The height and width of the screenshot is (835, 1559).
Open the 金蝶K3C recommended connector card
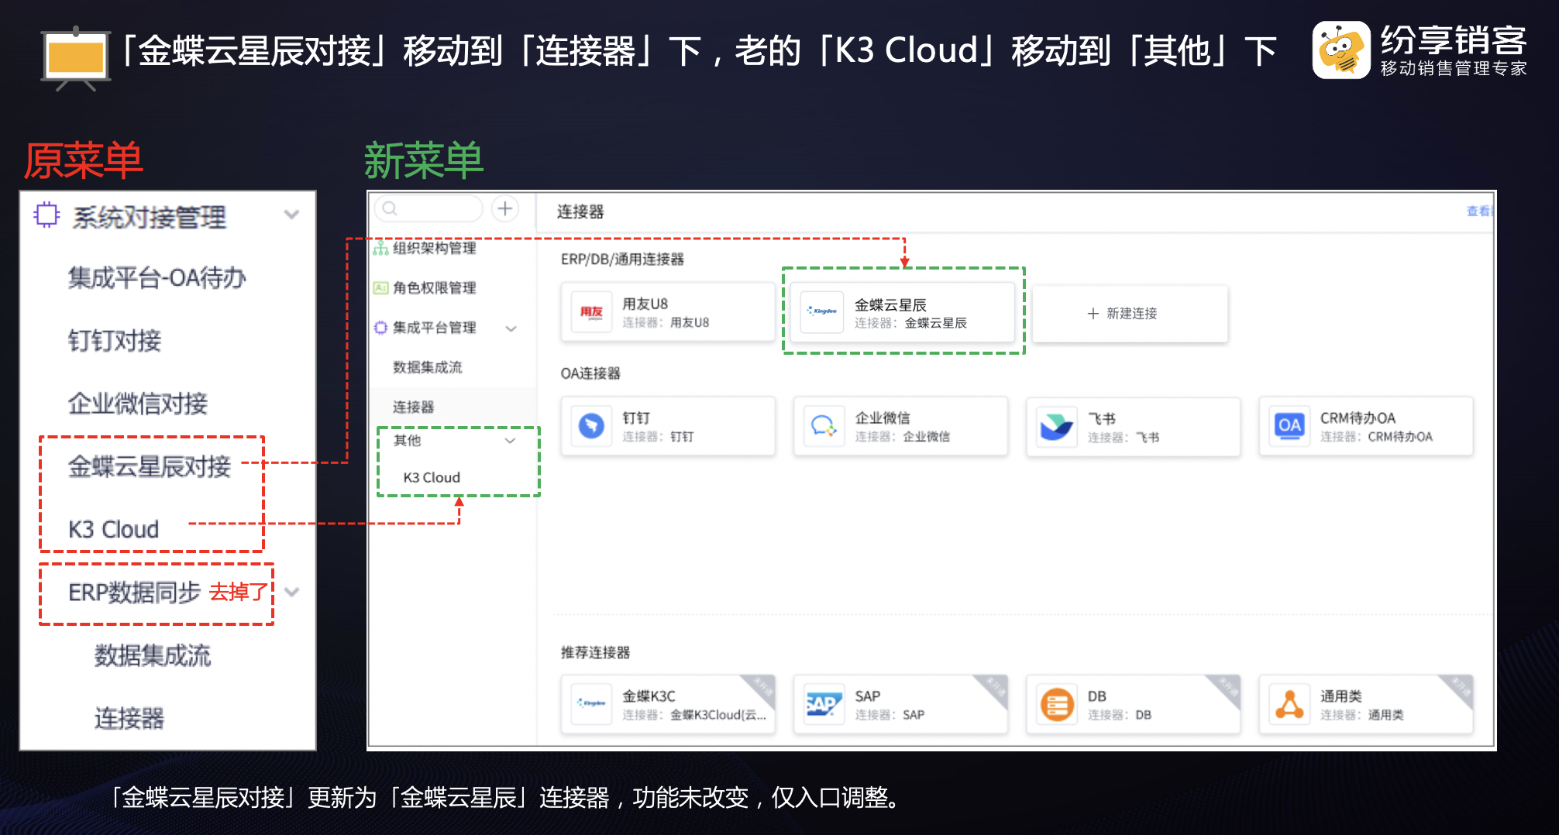pos(668,703)
